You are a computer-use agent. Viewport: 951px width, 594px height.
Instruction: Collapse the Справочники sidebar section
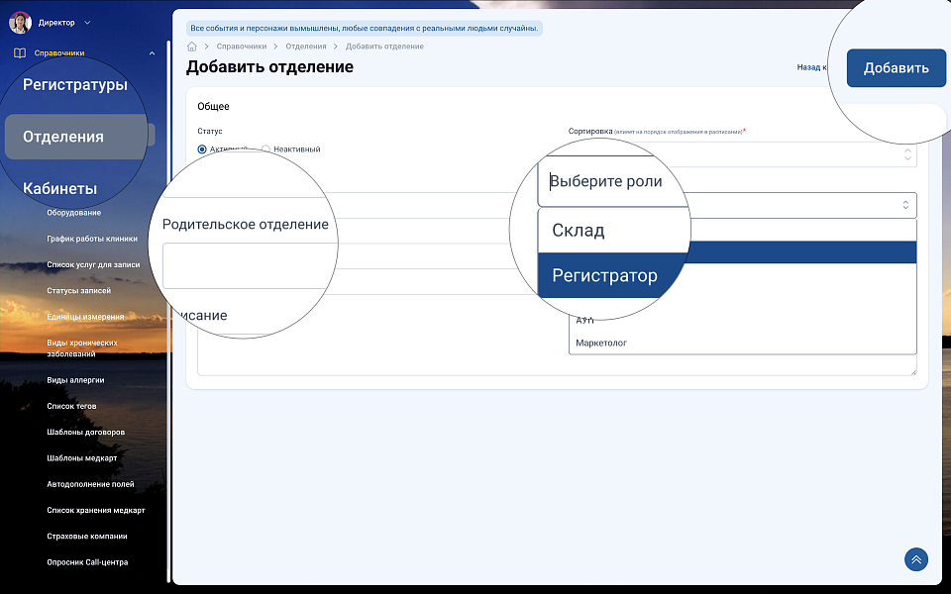[x=152, y=53]
